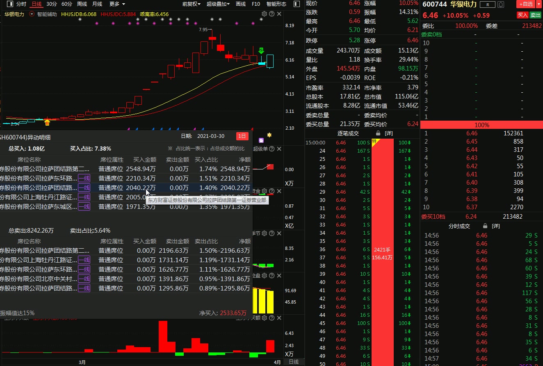The width and height of the screenshot is (543, 366).
Task: Click 一线 tag on 1391.86万 sell row
Action: click(84, 279)
